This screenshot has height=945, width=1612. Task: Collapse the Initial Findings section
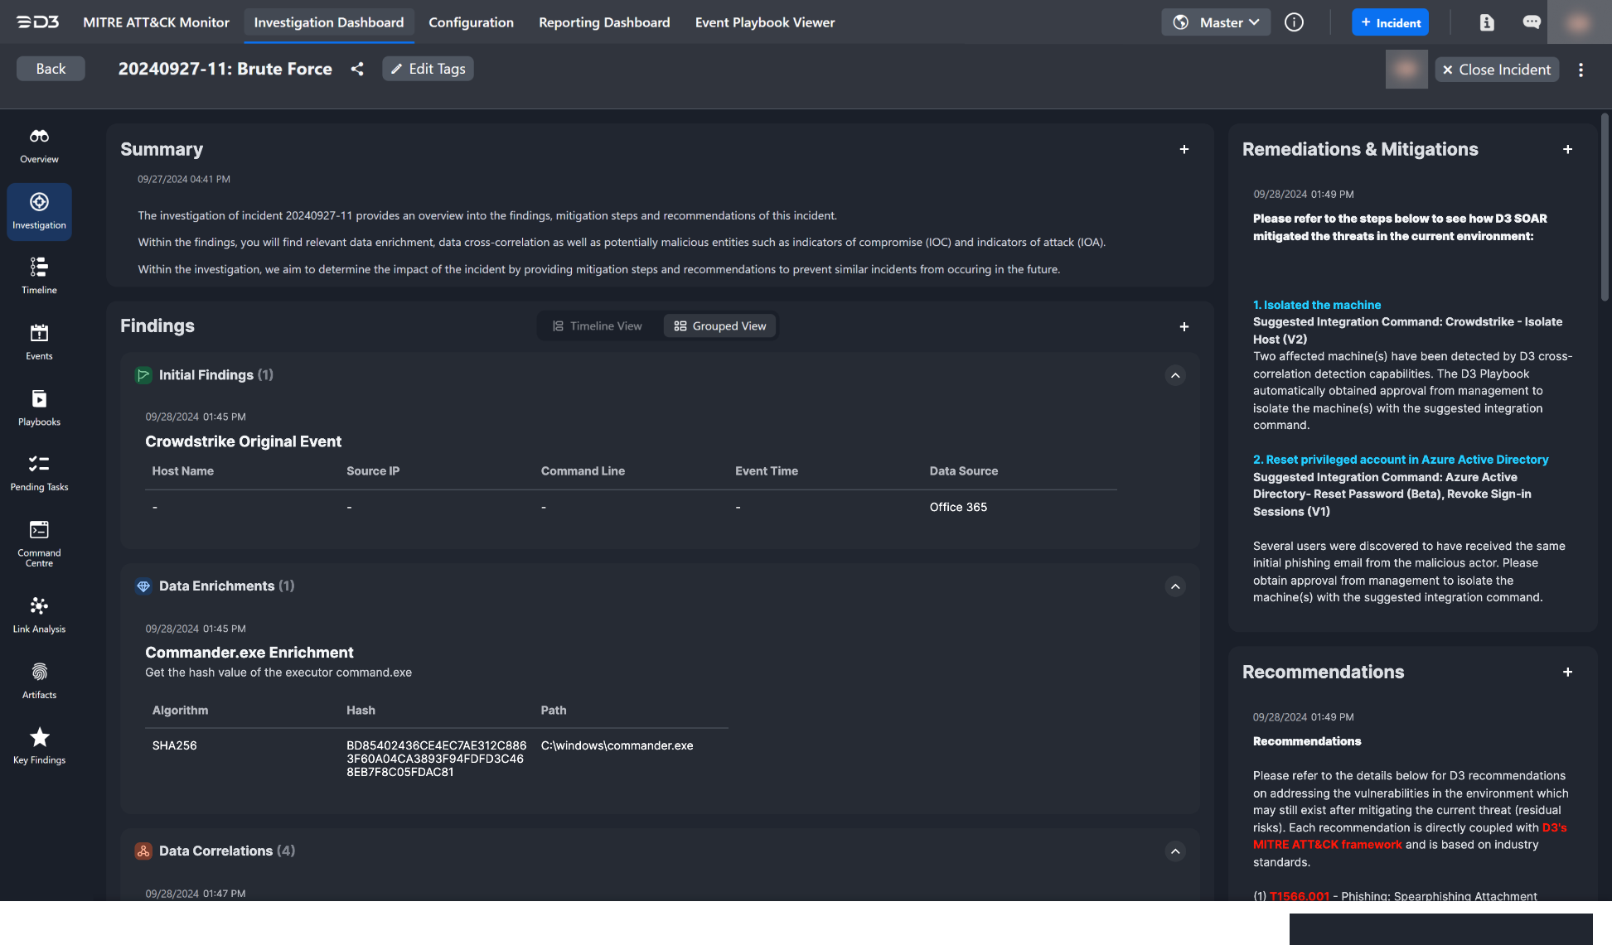tap(1175, 375)
